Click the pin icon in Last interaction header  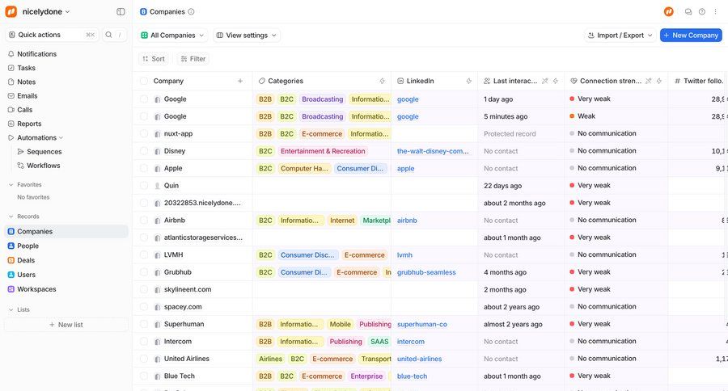point(545,81)
